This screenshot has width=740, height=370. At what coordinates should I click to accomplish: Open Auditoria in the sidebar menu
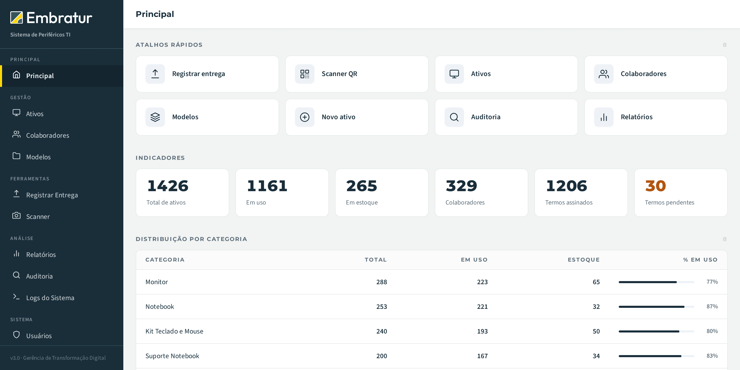[61, 276]
